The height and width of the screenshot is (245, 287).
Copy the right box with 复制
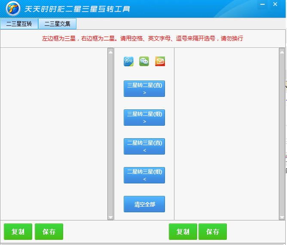(183, 232)
